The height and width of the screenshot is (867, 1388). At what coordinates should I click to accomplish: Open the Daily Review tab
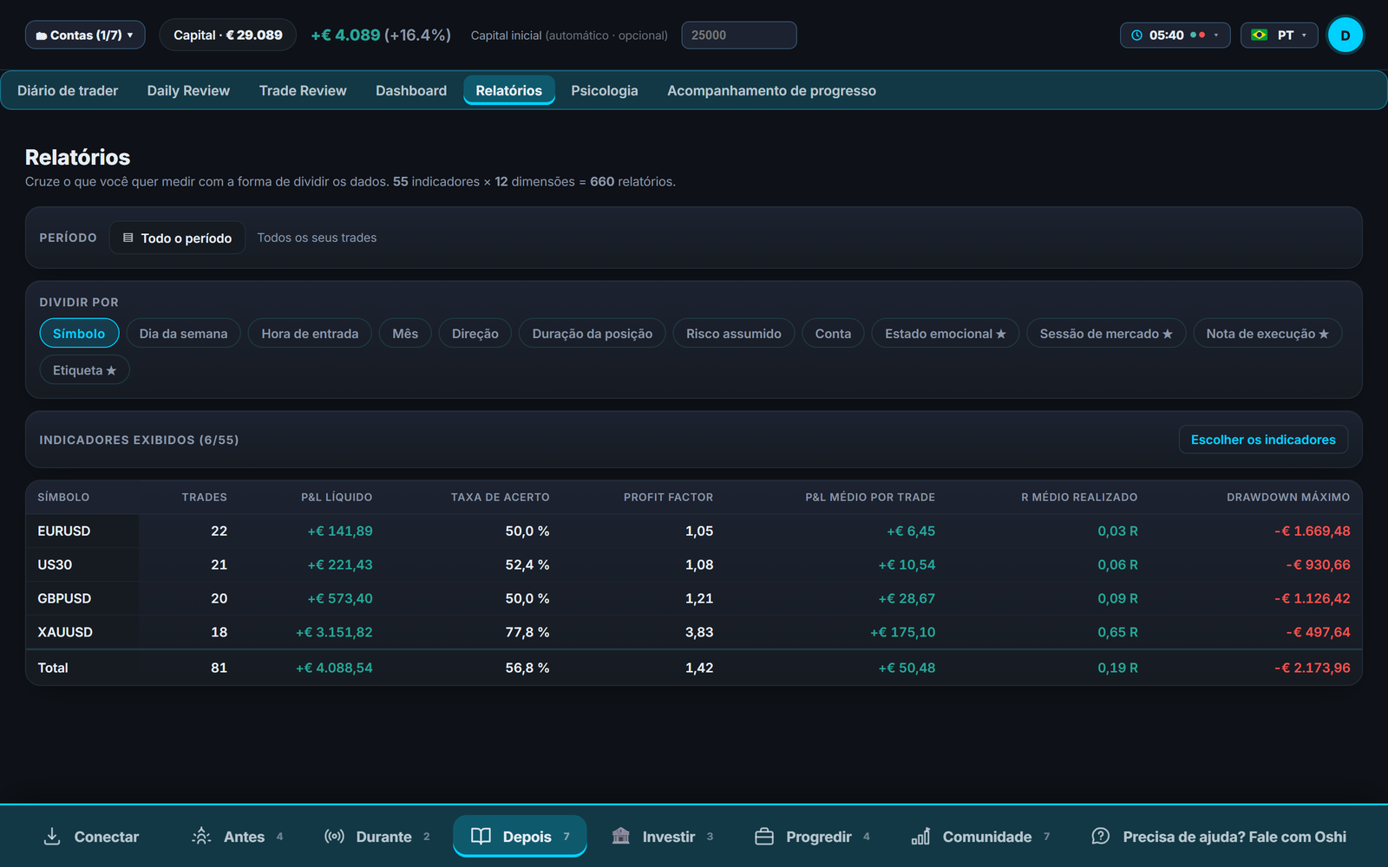pyautogui.click(x=188, y=90)
